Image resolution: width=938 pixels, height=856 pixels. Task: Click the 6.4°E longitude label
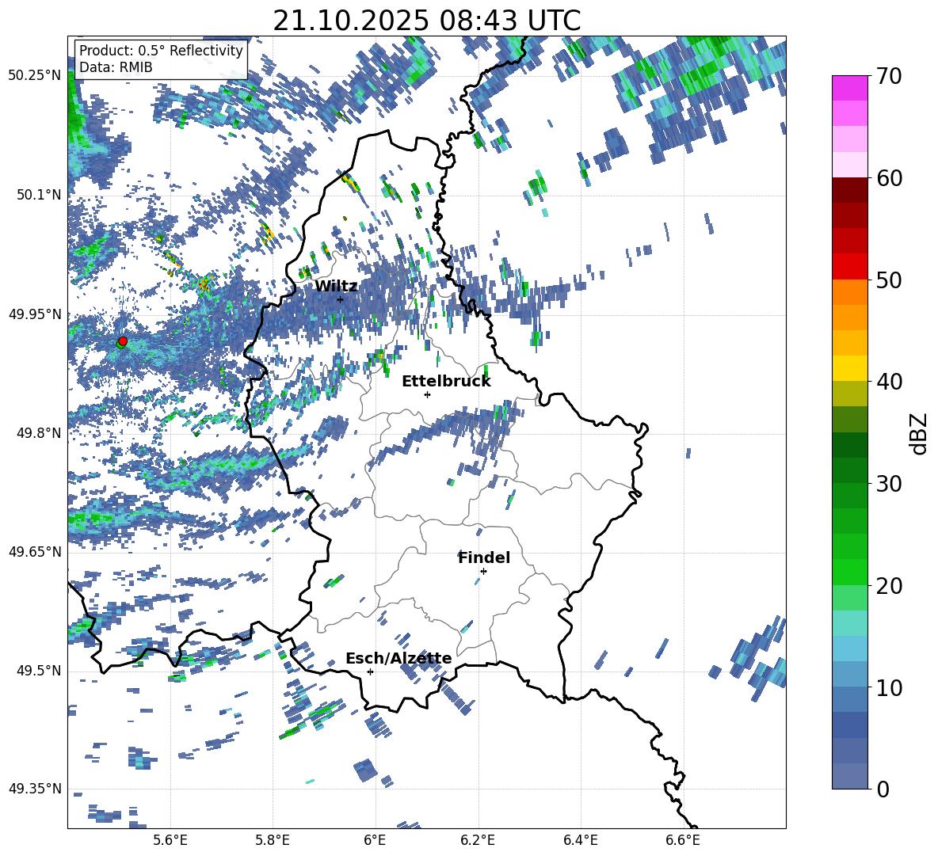[x=580, y=840]
